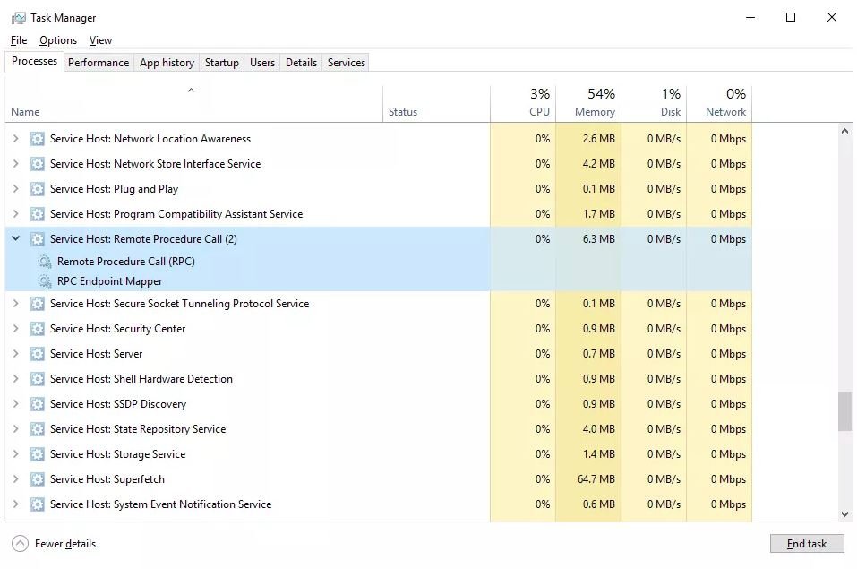This screenshot has height=569, width=857.
Task: Click the gear icon beside Plug and Play
Action: coord(37,189)
